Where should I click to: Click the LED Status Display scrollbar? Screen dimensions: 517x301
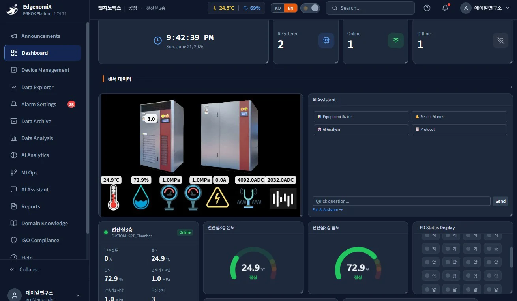[x=511, y=257]
